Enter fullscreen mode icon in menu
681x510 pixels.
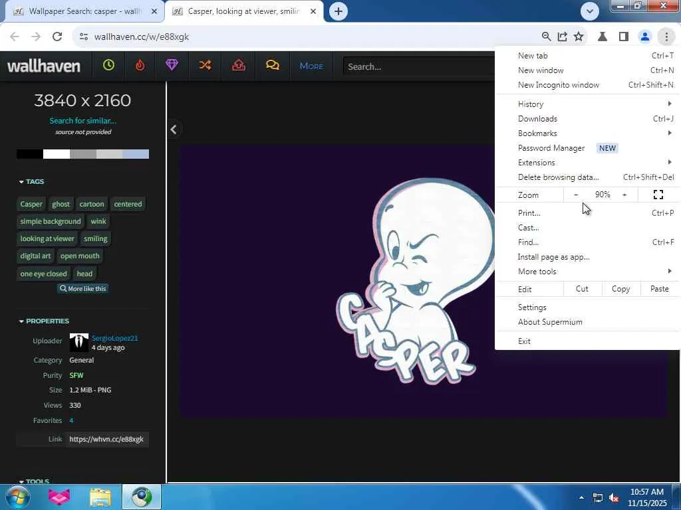658,195
